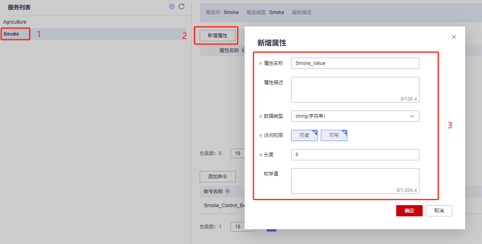Select Agriculture in the service list
Viewport: 482px width, 244px height.
[x=15, y=22]
